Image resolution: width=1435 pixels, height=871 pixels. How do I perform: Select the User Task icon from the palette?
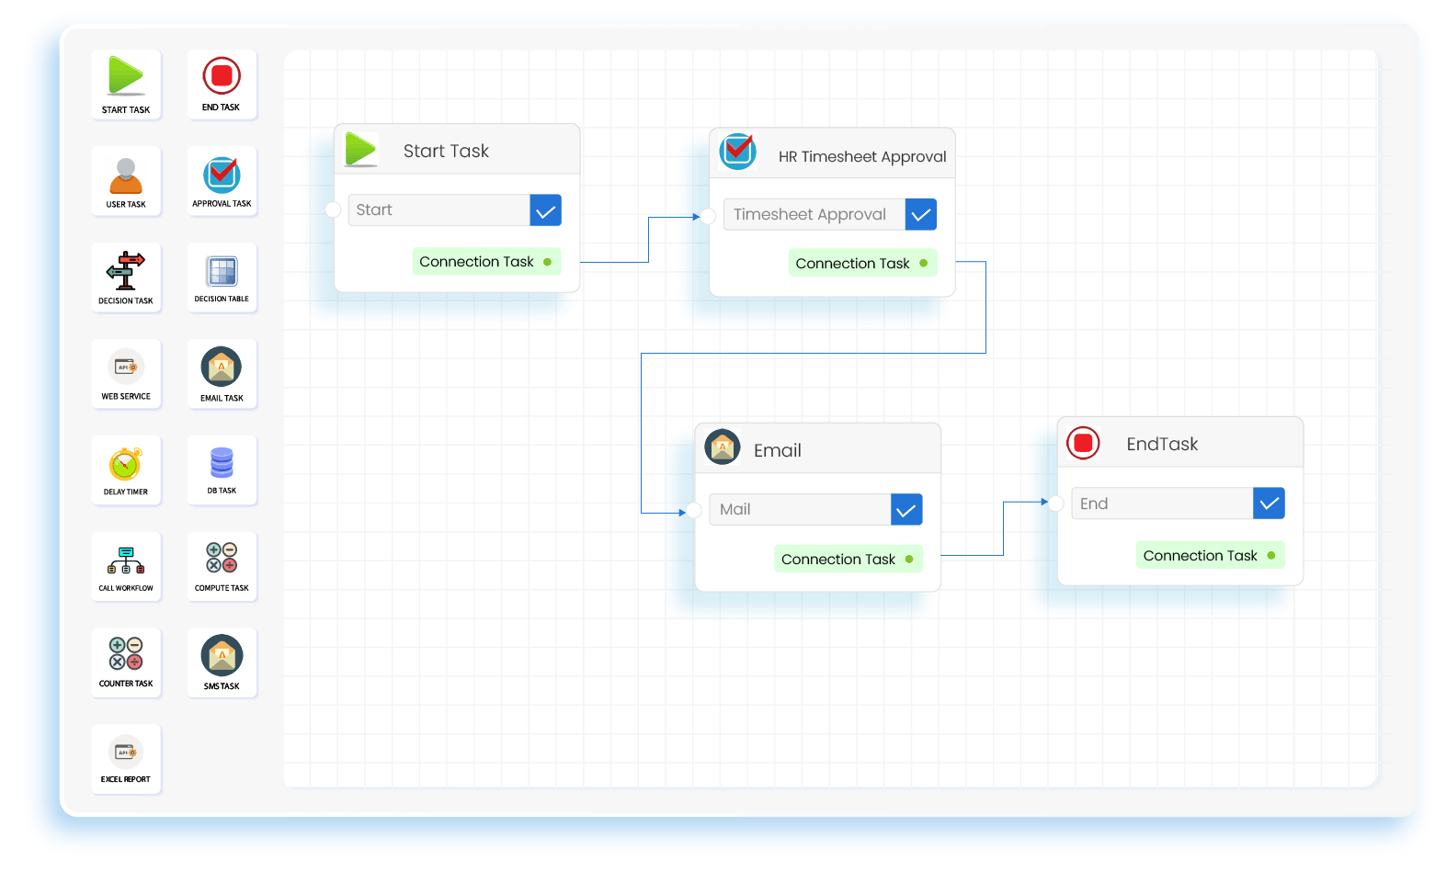tap(126, 181)
